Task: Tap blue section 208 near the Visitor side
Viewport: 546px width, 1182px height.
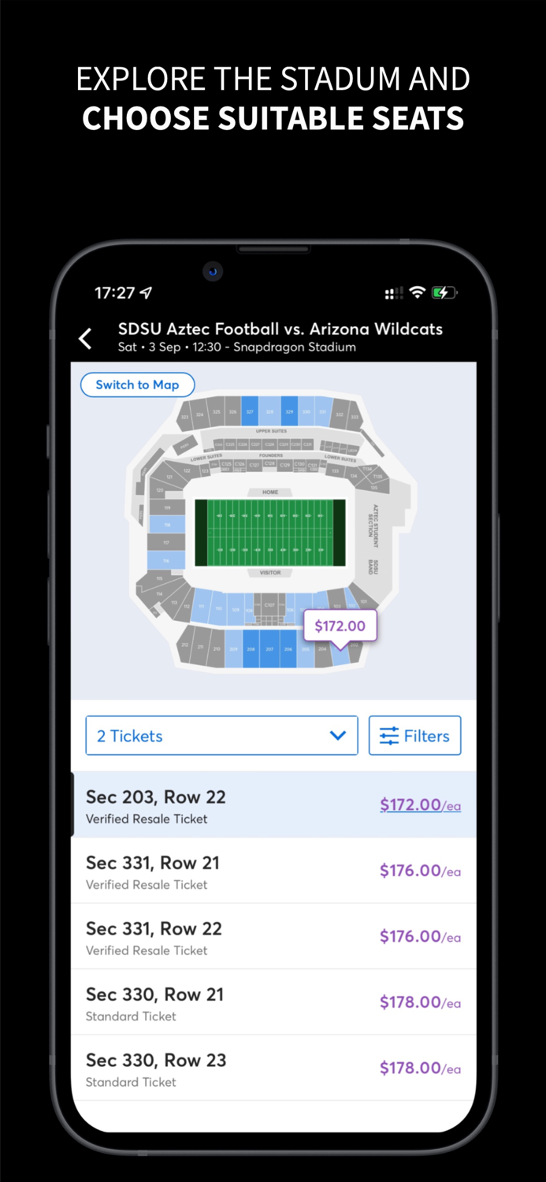Action: click(250, 649)
